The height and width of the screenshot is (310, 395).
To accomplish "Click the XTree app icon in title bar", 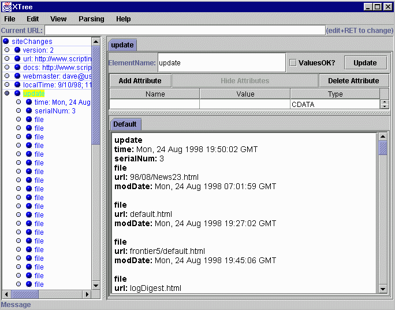I will point(6,6).
